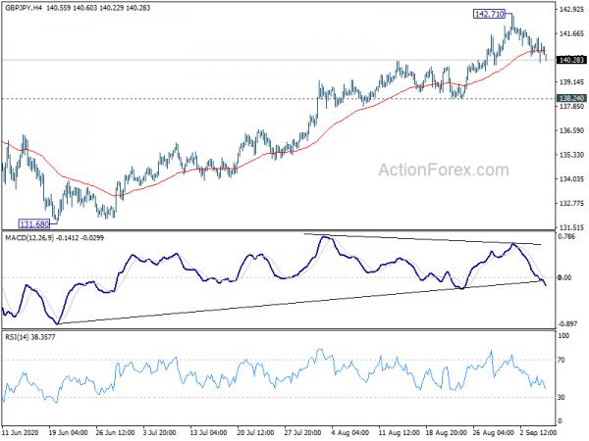Click the 18 Aug 20:00 time label
The image size is (589, 441).
[446, 432]
